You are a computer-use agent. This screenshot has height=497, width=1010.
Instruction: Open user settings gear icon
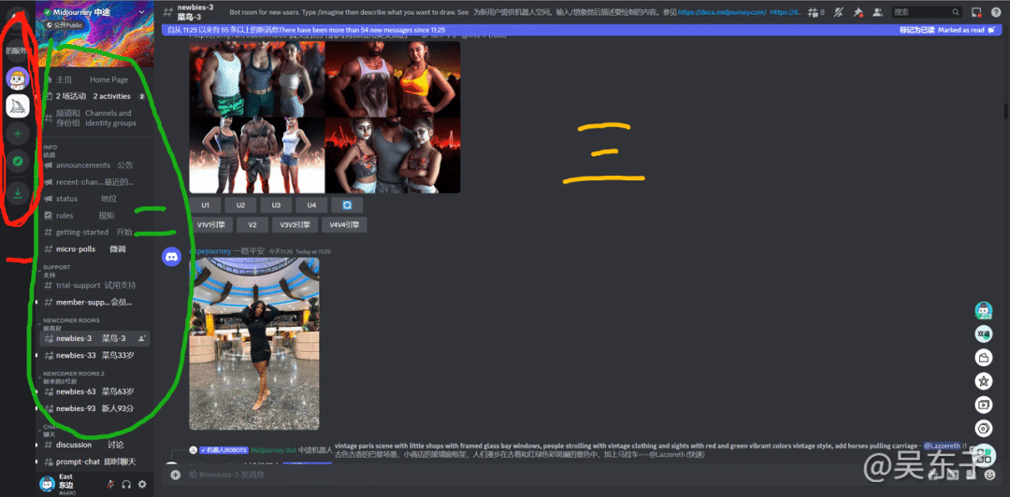[142, 484]
